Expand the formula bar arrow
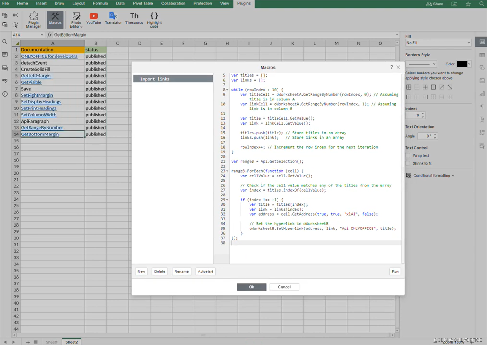The image size is (487, 345). 397,35
